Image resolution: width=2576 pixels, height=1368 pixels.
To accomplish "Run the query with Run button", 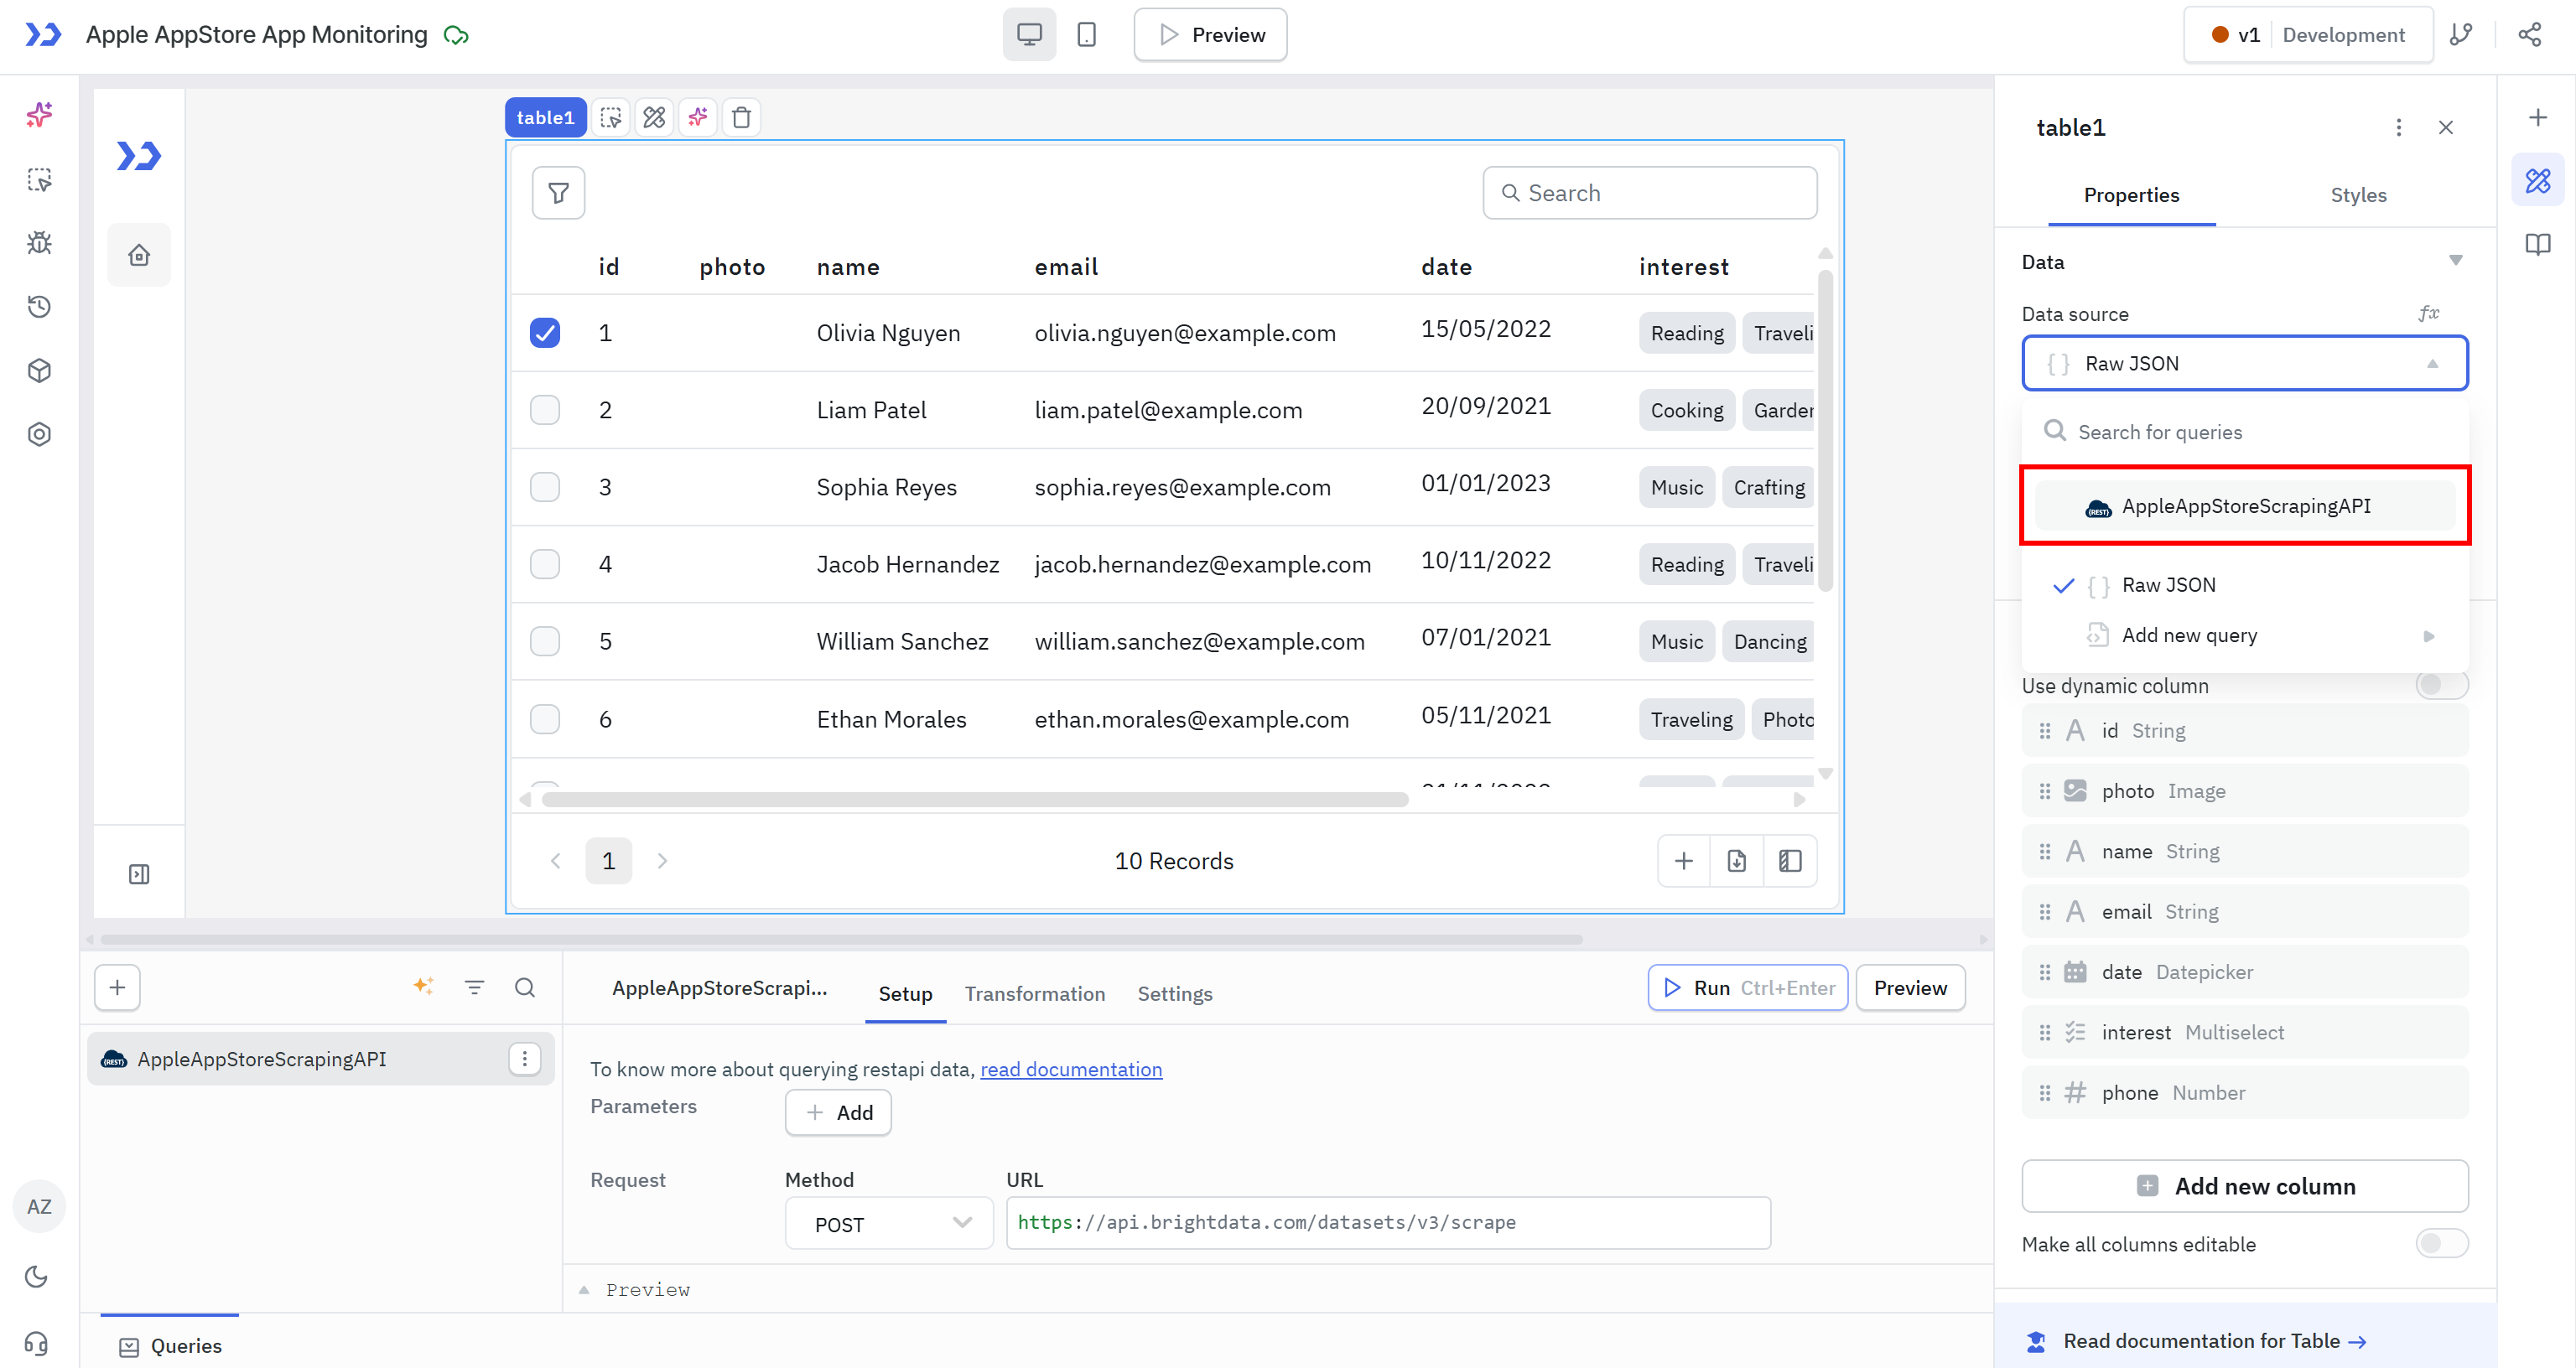I will (x=1748, y=988).
